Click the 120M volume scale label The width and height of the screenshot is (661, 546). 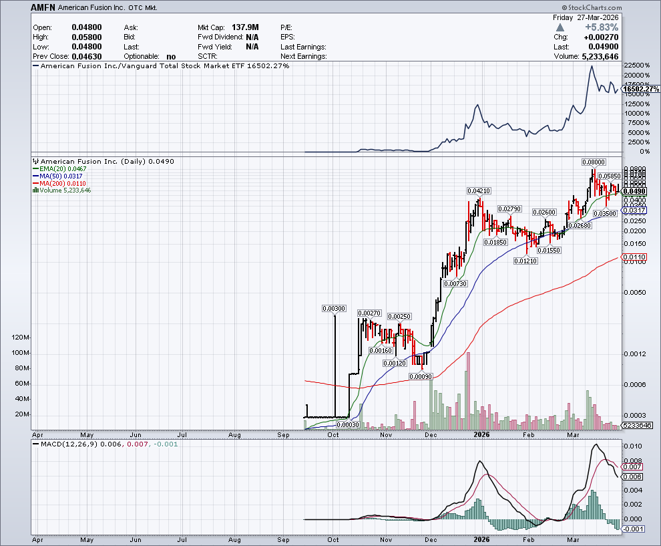tap(21, 337)
